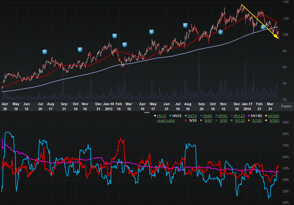The height and width of the screenshot is (205, 294).
Task: Click the Expiry axis label
Action: (287, 106)
